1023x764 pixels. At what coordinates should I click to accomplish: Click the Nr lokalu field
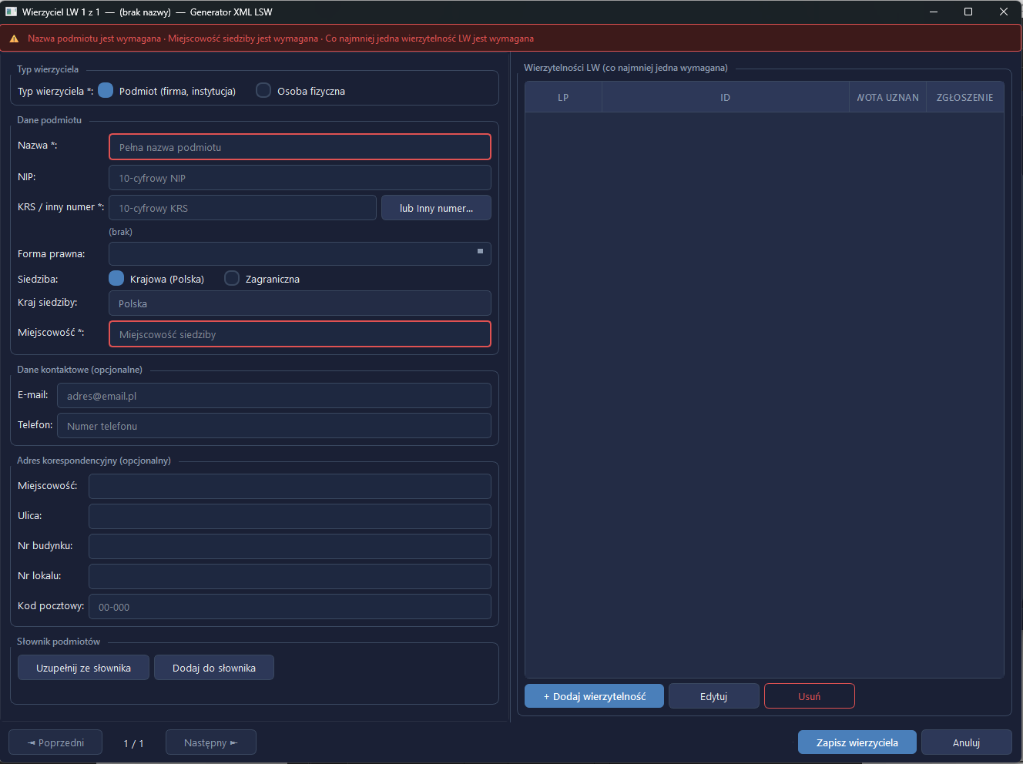[x=290, y=577]
